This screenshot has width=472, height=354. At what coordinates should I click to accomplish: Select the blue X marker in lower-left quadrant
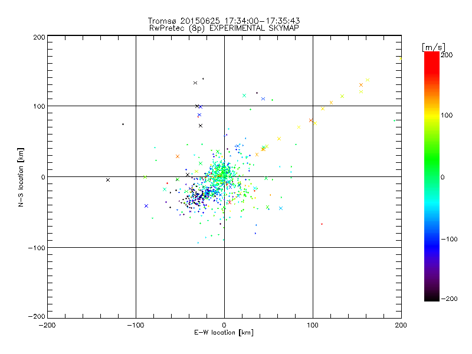(x=146, y=206)
